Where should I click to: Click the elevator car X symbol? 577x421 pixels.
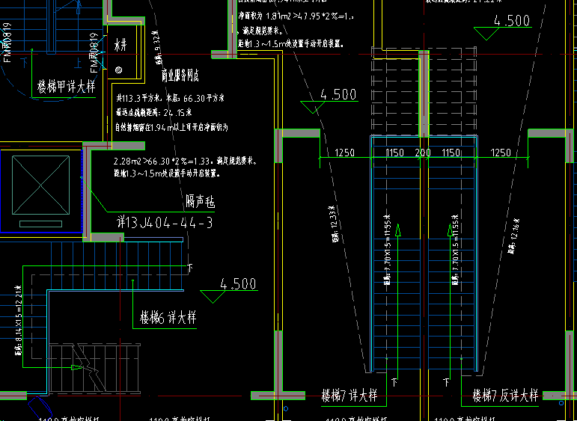point(40,185)
